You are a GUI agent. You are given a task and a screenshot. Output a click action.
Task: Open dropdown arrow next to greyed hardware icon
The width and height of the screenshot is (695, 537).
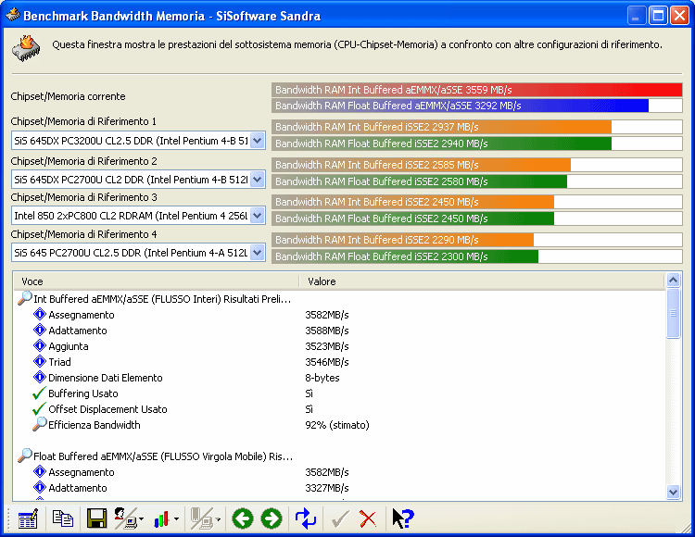(218, 518)
